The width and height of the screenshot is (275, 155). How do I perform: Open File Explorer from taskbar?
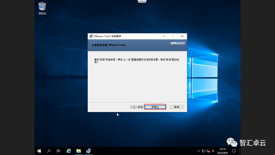[x=79, y=151]
